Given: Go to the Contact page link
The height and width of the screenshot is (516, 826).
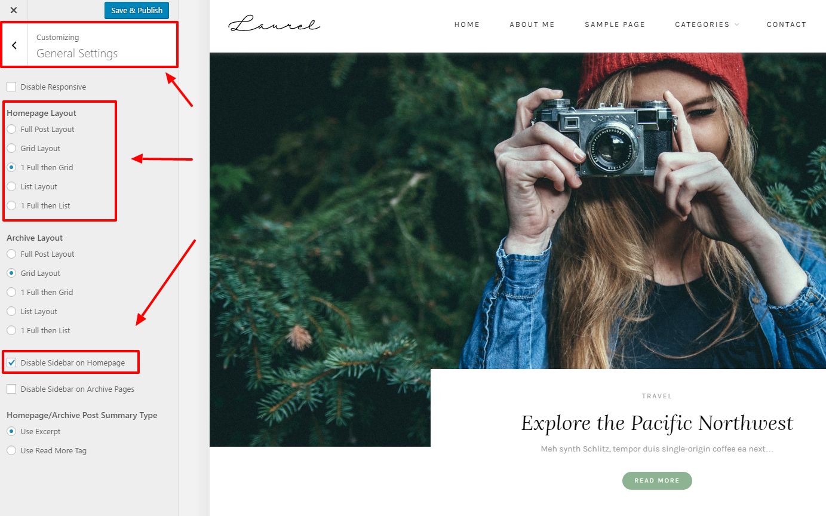Looking at the screenshot, I should click(x=787, y=24).
